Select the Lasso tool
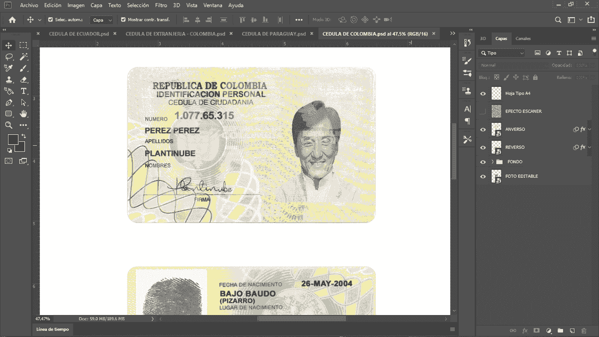Screen dimensions: 599x337 pyautogui.click(x=8, y=57)
